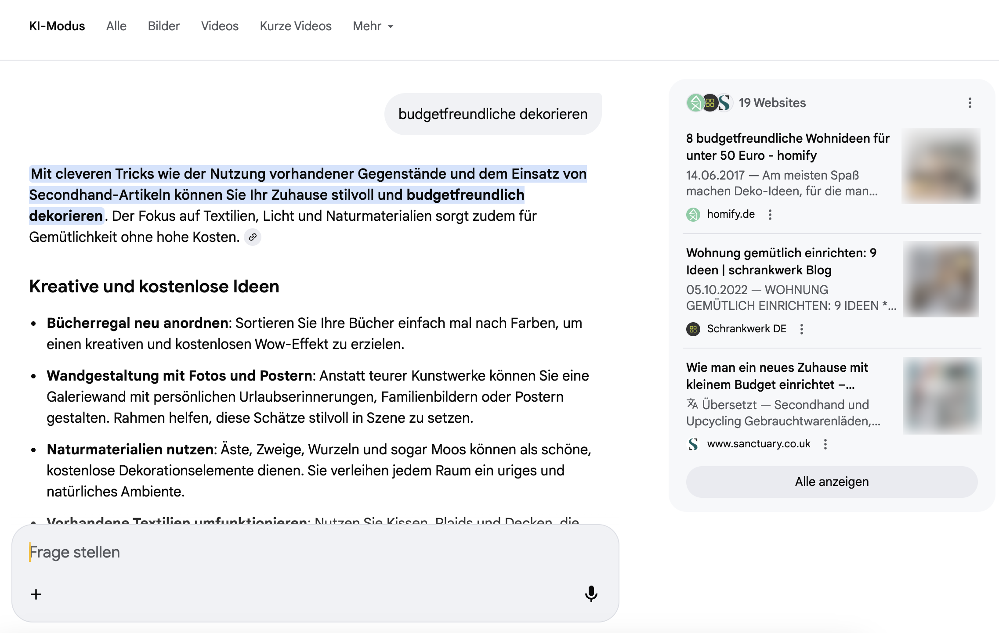
Task: Switch to the Bilder tab
Action: 163,26
